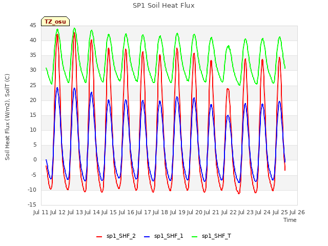The width and height of the screenshot is (328, 246).
Task: Click the Jul 24 x-axis tick label
Action: [263, 212]
